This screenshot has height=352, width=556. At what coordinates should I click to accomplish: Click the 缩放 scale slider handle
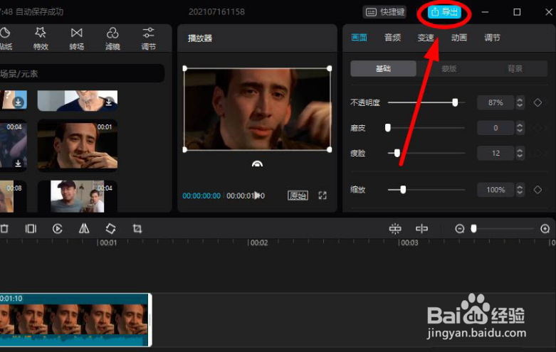403,190
